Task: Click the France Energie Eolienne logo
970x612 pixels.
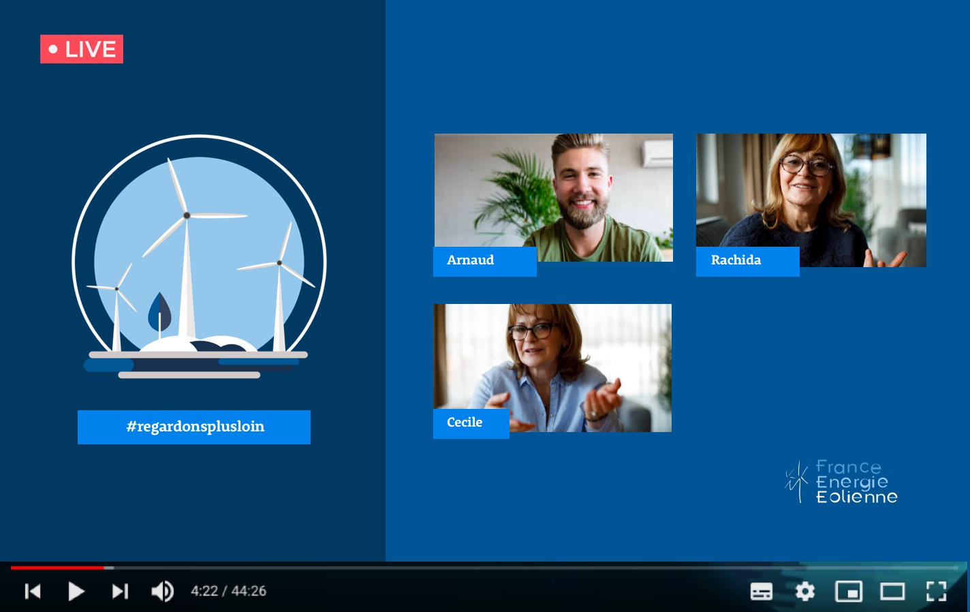Action: pyautogui.click(x=841, y=482)
